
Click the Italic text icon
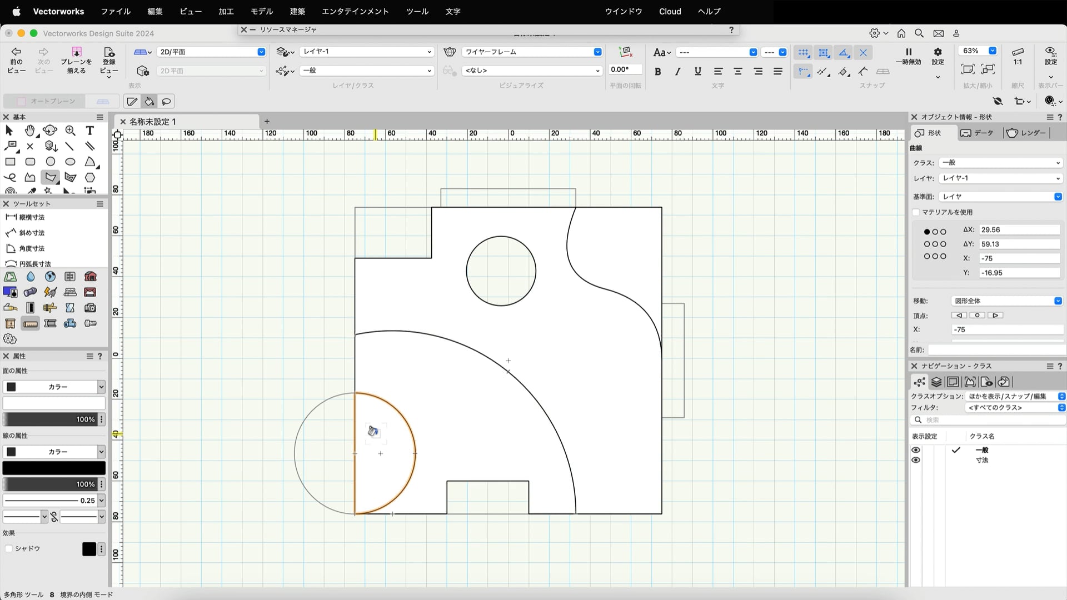677,71
